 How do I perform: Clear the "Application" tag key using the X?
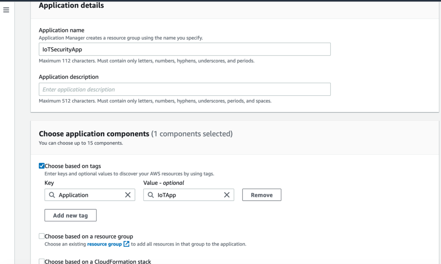point(127,195)
